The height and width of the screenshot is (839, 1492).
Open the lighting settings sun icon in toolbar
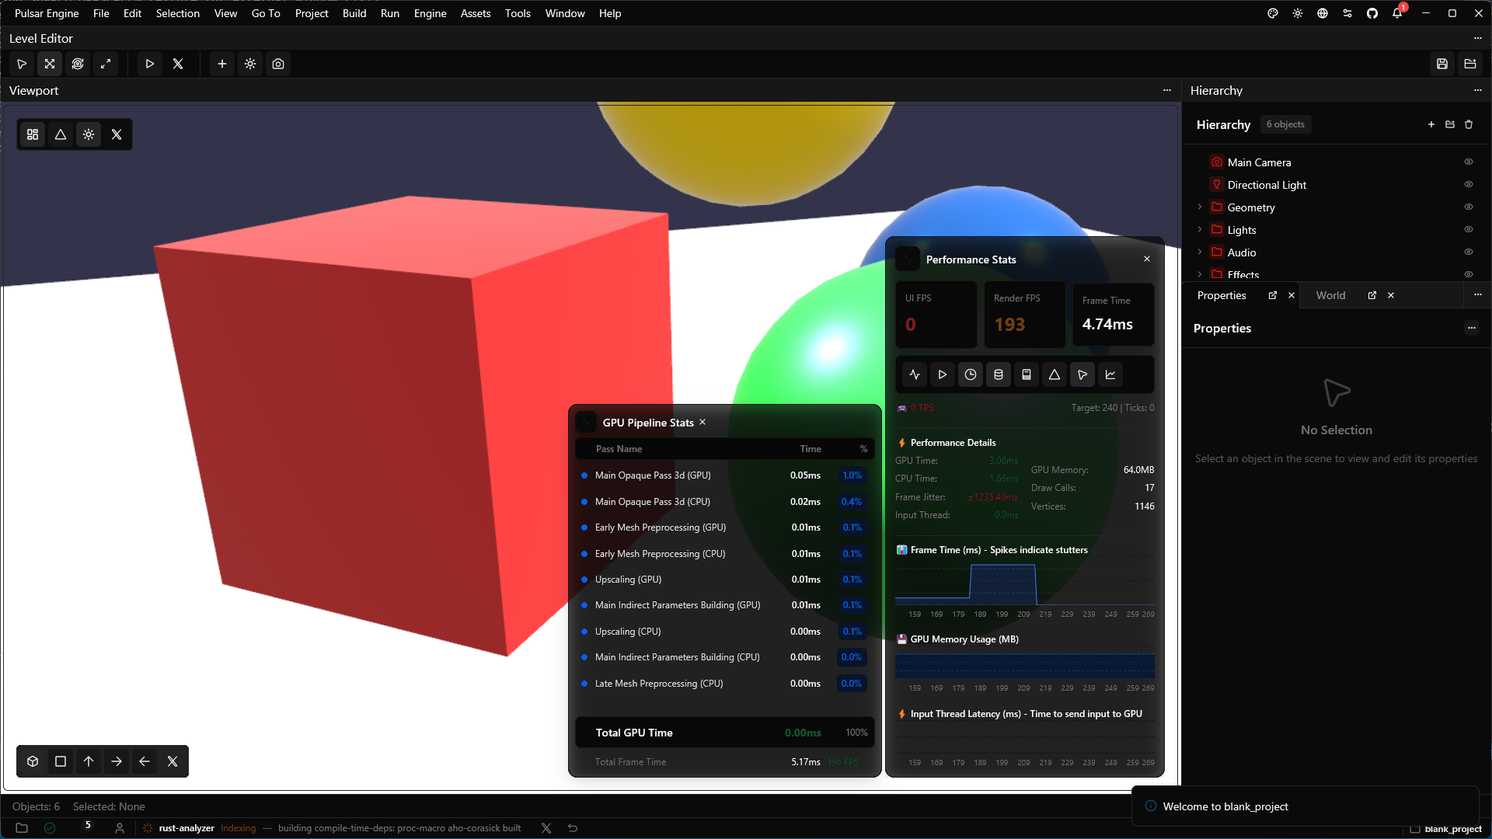249,64
